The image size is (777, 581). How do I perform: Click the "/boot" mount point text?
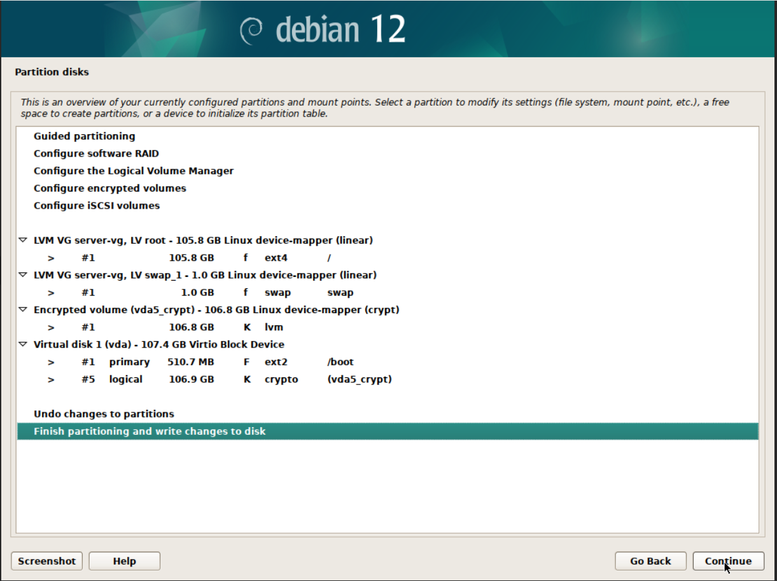pyautogui.click(x=340, y=362)
